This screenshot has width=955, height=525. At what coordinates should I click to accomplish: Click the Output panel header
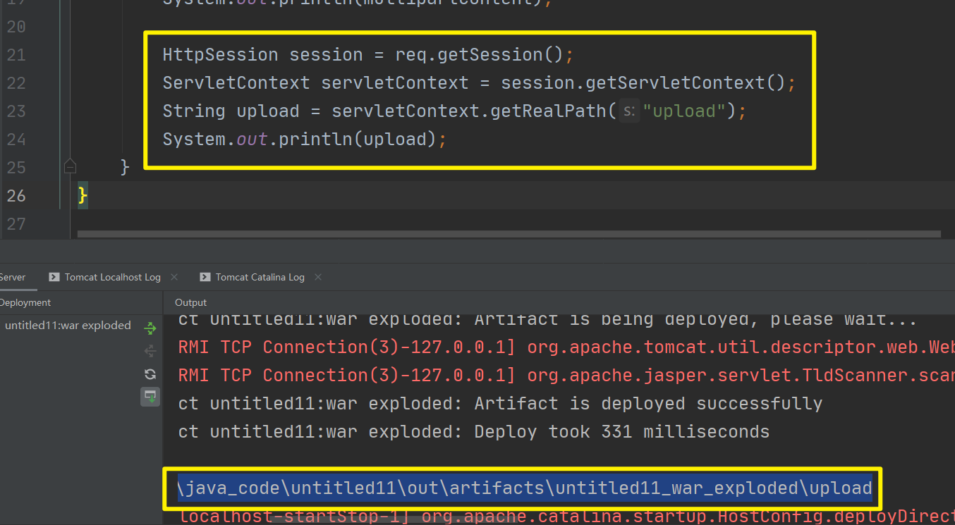click(x=190, y=302)
